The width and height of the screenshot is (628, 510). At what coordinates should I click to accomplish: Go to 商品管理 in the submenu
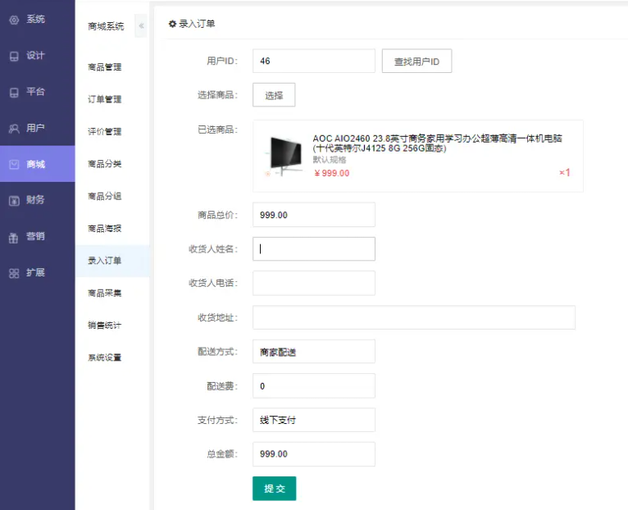tap(105, 67)
